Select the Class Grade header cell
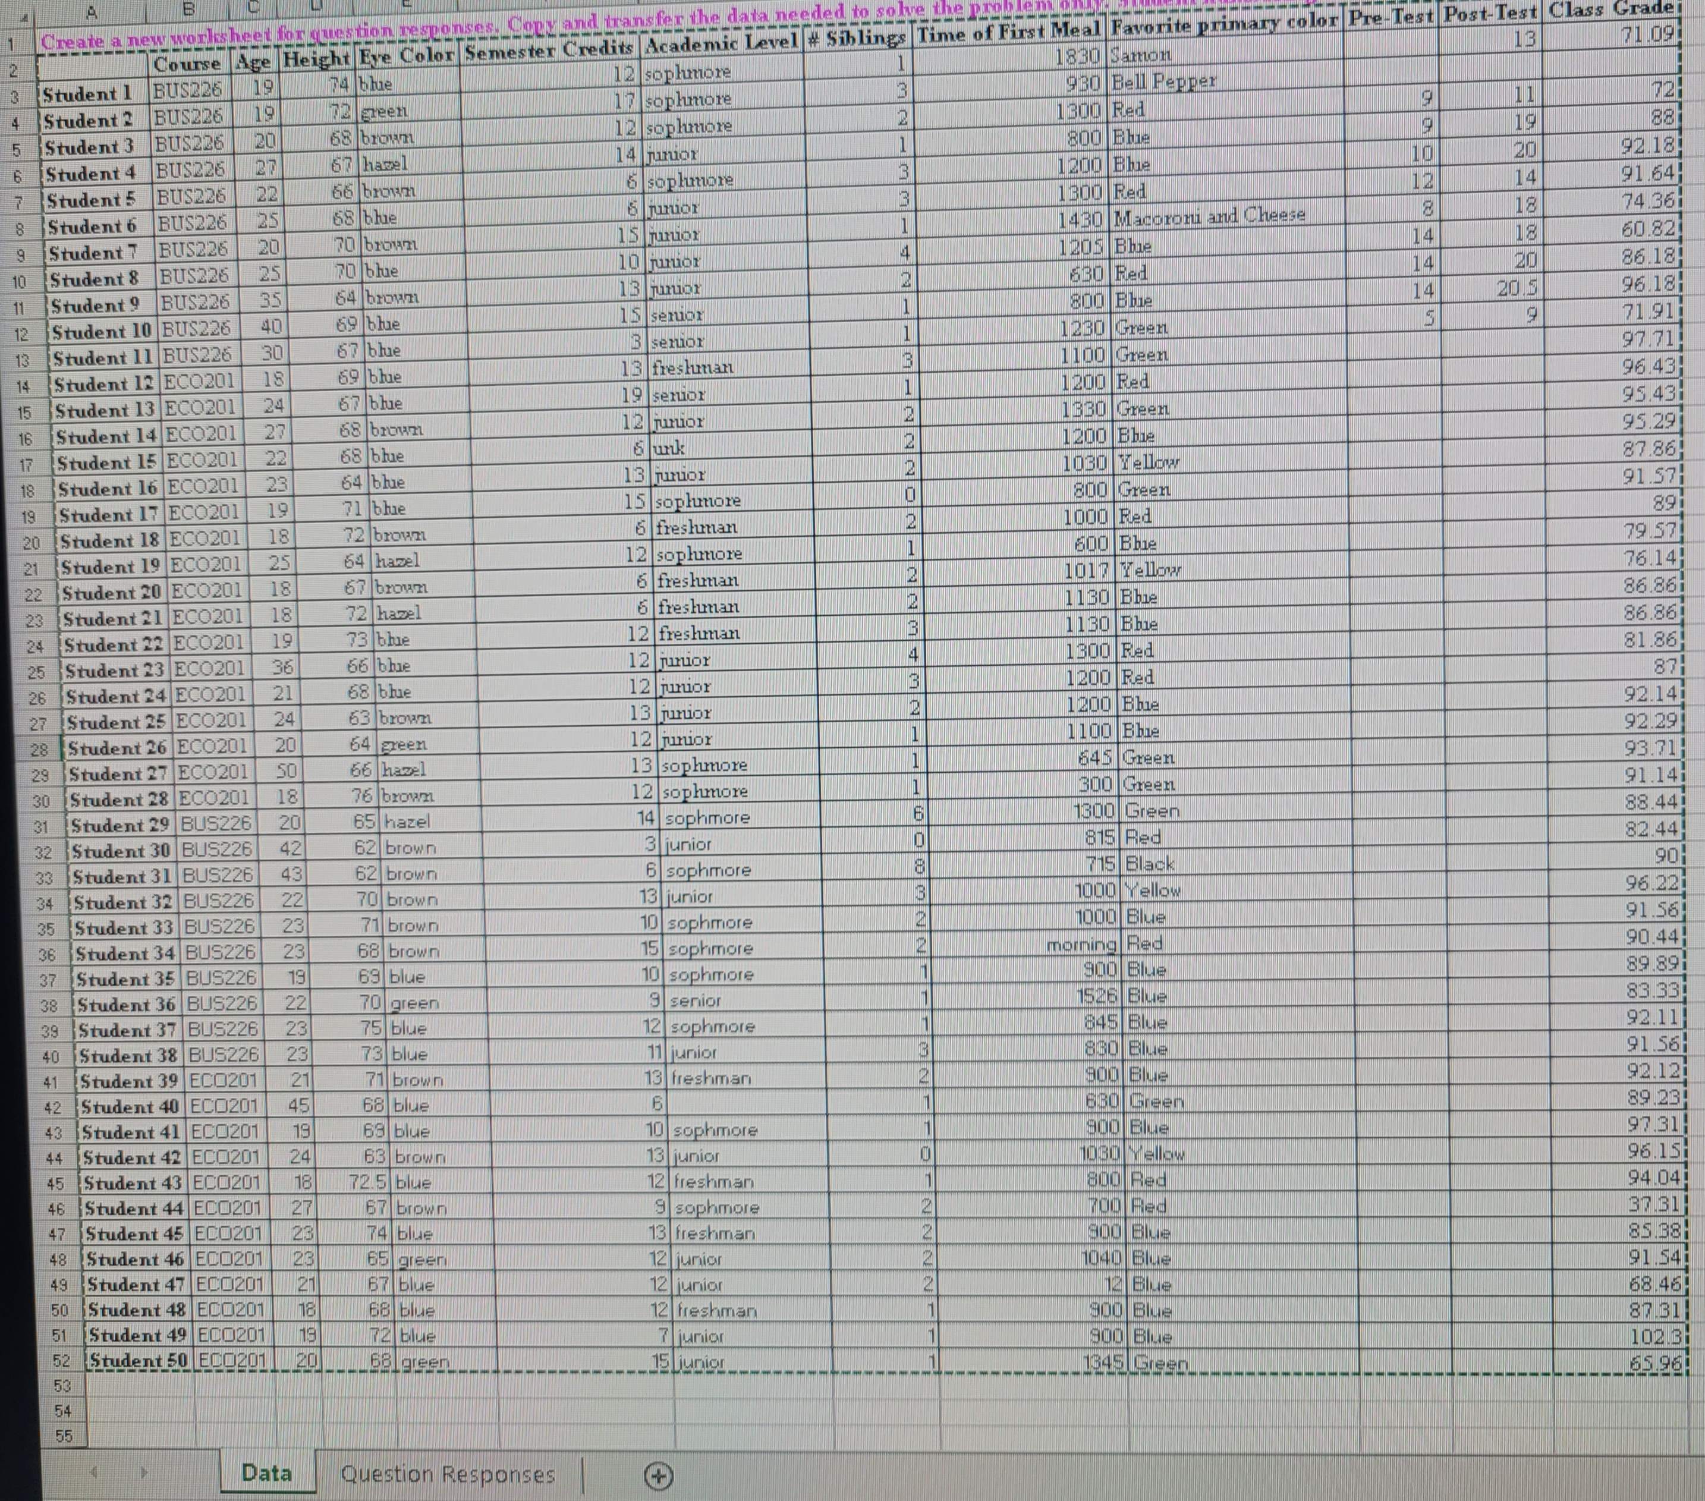This screenshot has height=1501, width=1705. pos(1610,10)
